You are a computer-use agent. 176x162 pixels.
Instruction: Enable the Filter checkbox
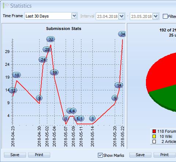pos(165,16)
